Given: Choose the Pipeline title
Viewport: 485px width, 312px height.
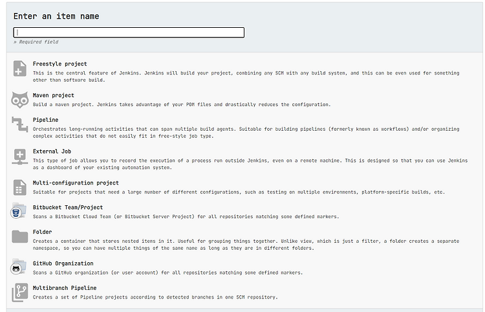Looking at the screenshot, I should point(45,120).
